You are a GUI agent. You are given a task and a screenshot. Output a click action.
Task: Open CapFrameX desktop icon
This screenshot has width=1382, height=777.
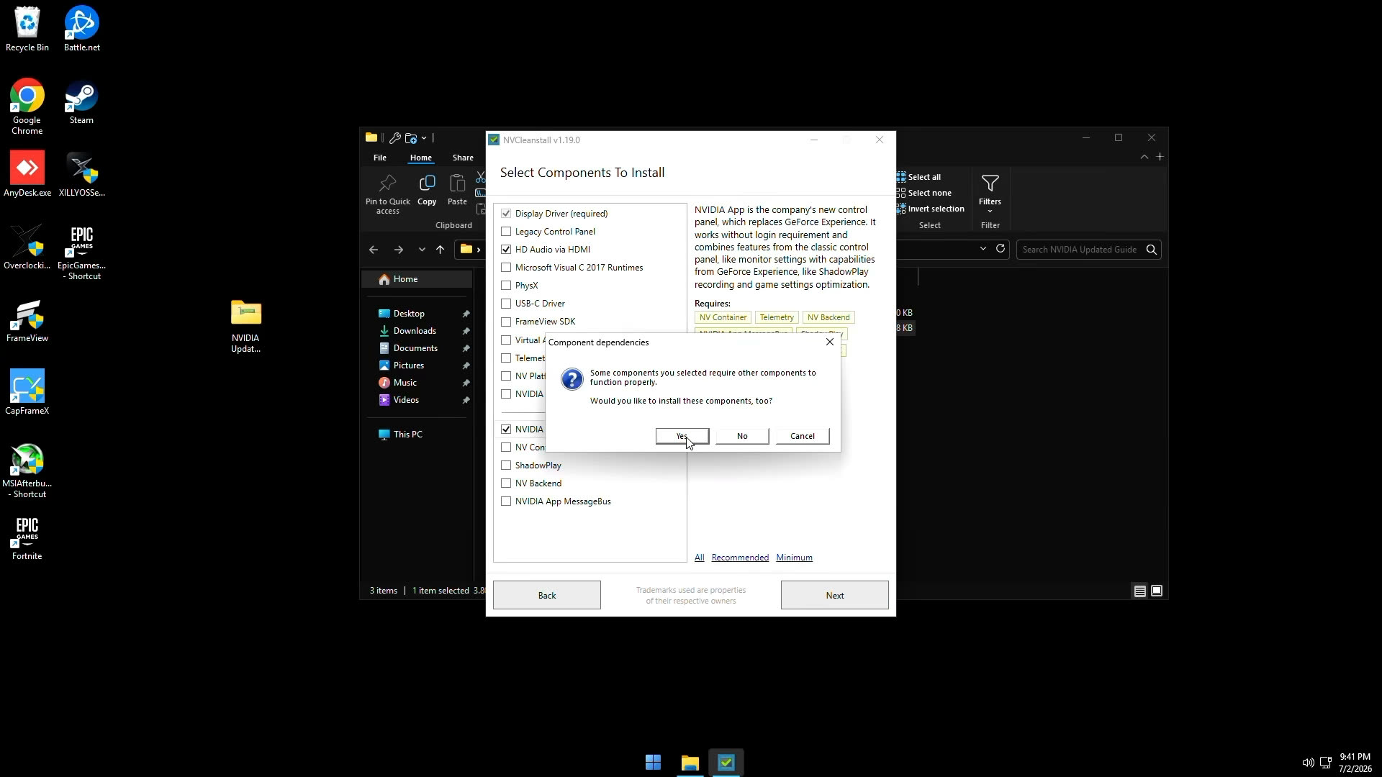(x=27, y=392)
